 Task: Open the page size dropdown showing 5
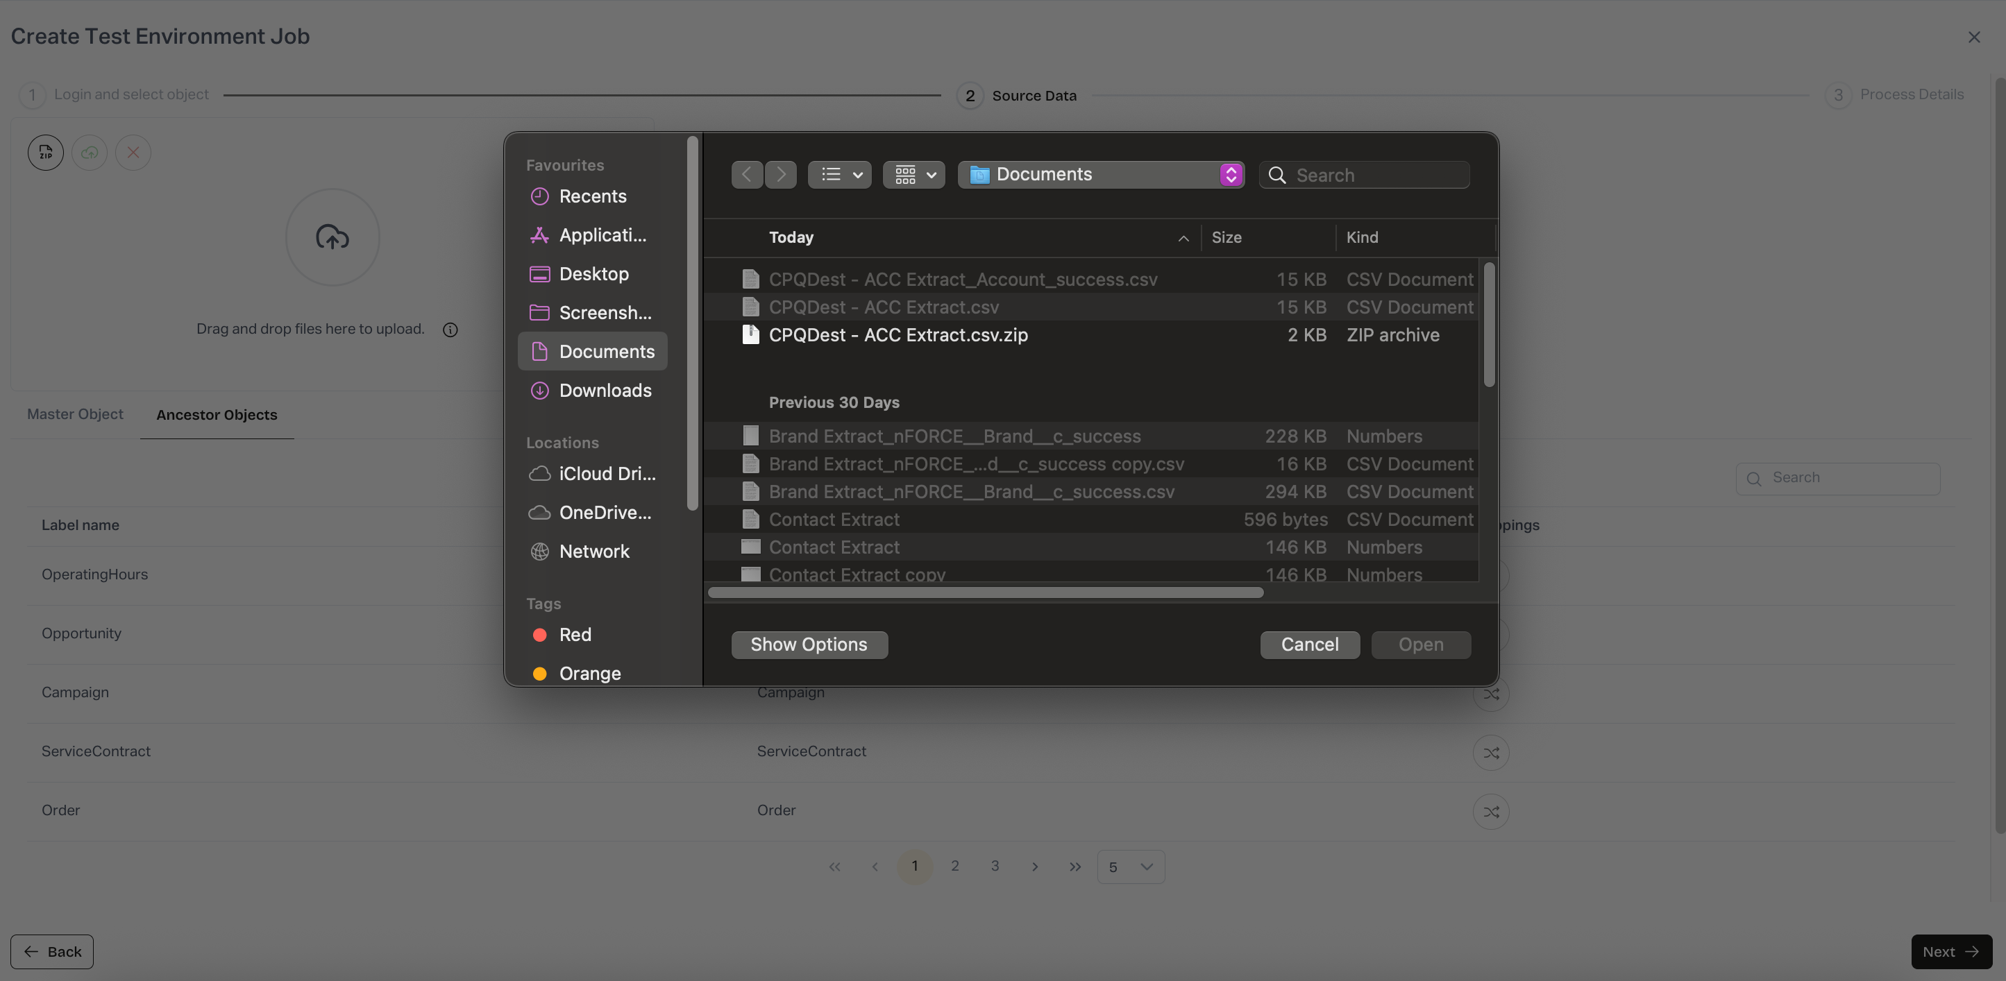1130,867
